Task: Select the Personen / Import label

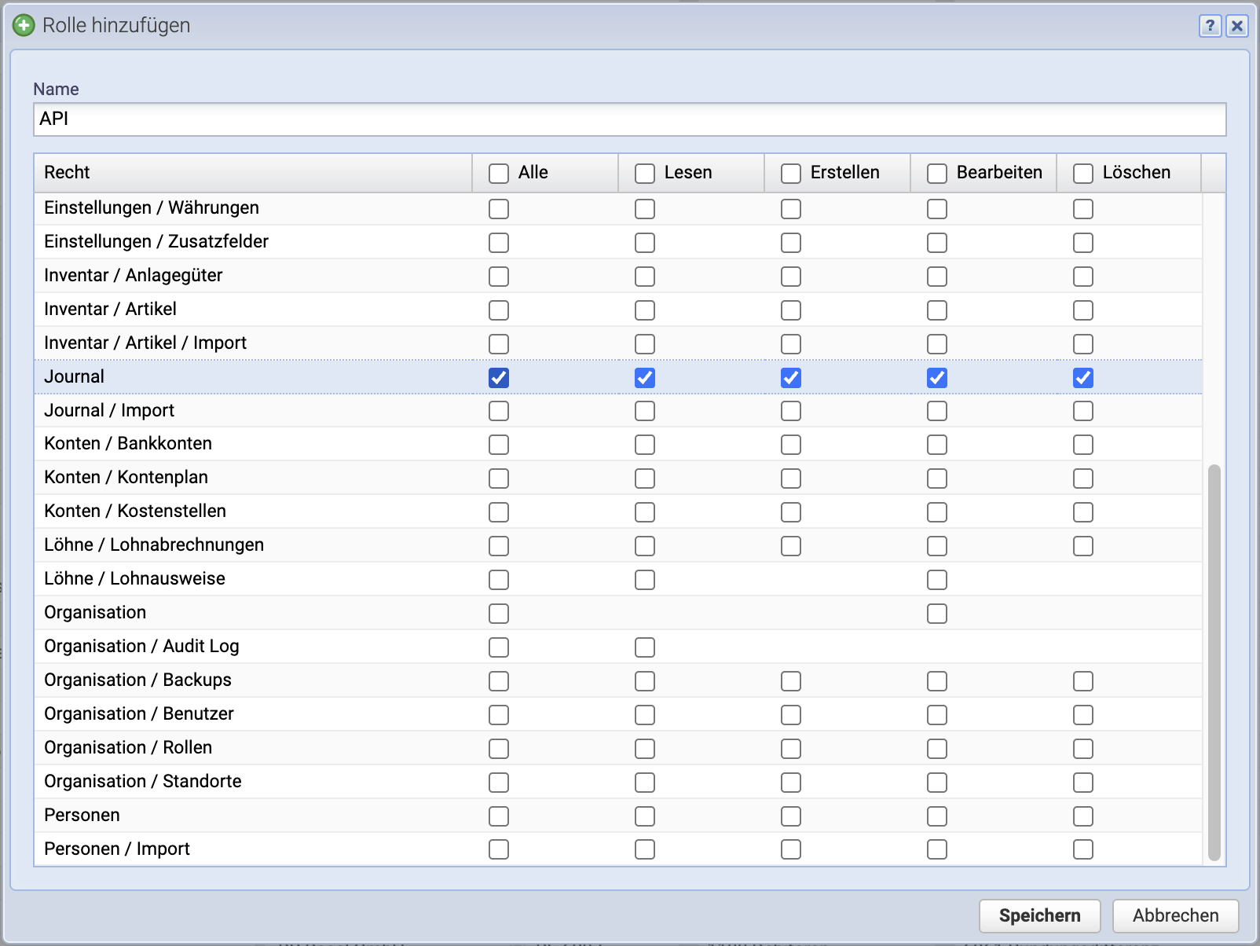Action: [x=117, y=849]
